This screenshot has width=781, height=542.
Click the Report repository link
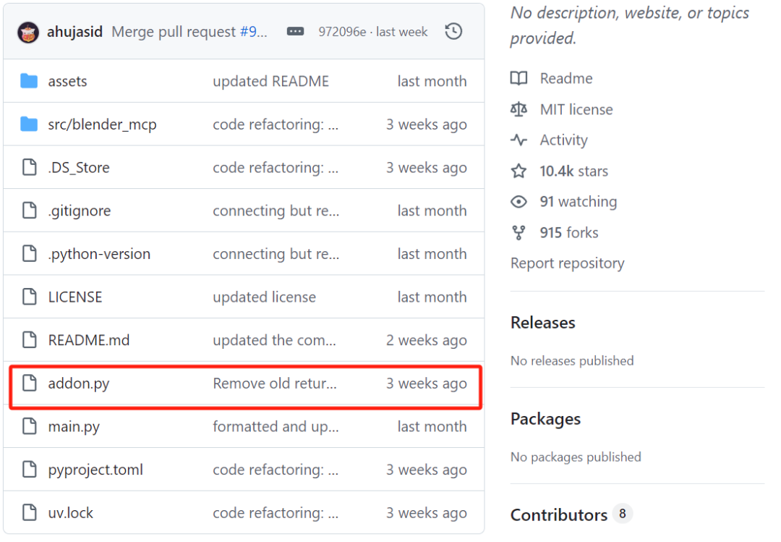[x=567, y=263]
